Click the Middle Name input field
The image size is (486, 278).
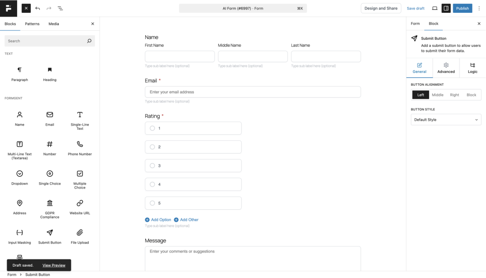coord(253,56)
